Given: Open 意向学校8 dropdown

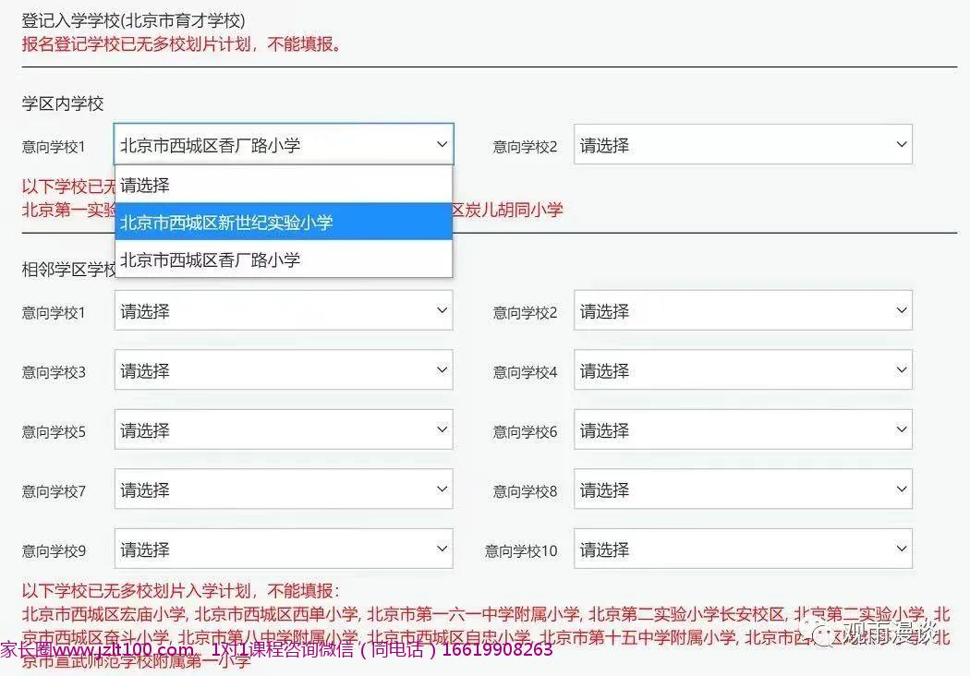Looking at the screenshot, I should tap(743, 489).
